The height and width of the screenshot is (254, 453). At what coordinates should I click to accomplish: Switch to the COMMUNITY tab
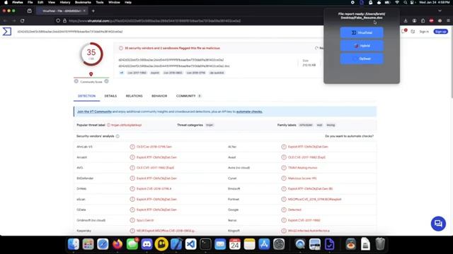pos(188,96)
